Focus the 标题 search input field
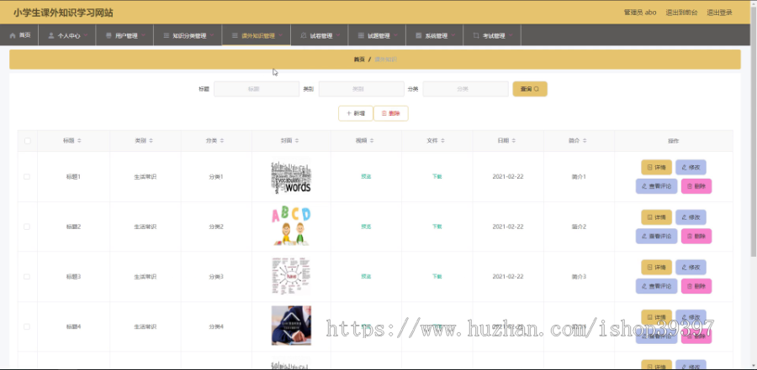 (x=257, y=89)
